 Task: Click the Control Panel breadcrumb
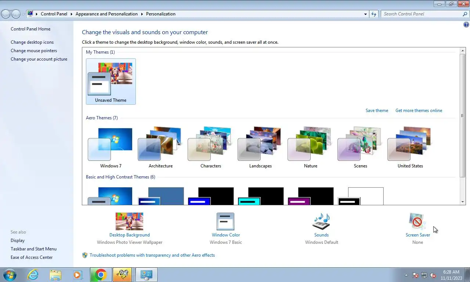[x=54, y=14]
